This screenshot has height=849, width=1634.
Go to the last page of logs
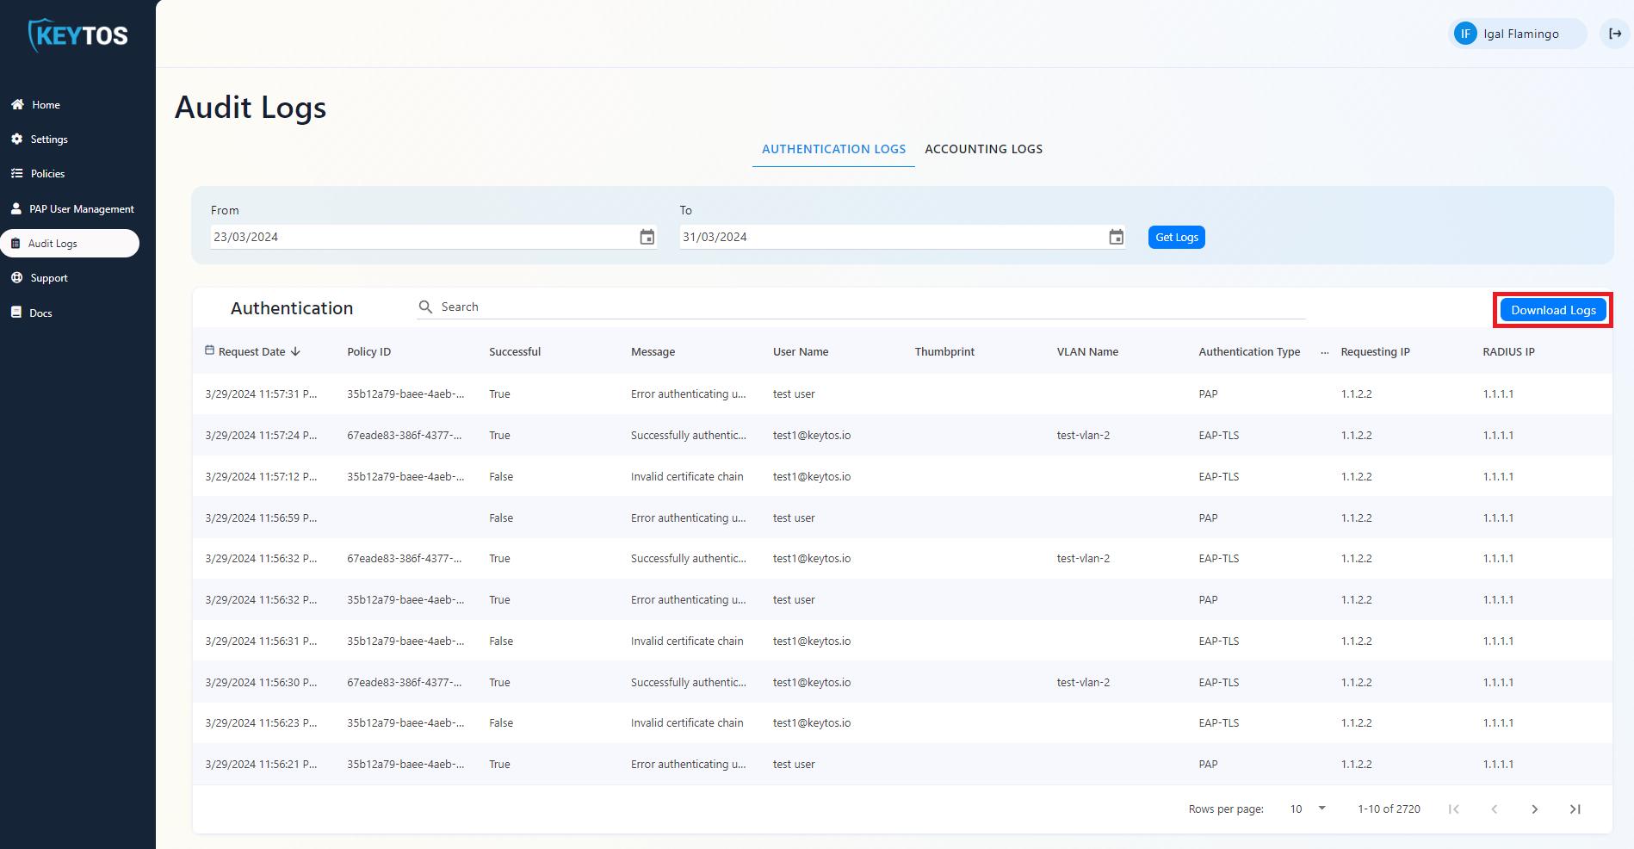point(1575,809)
